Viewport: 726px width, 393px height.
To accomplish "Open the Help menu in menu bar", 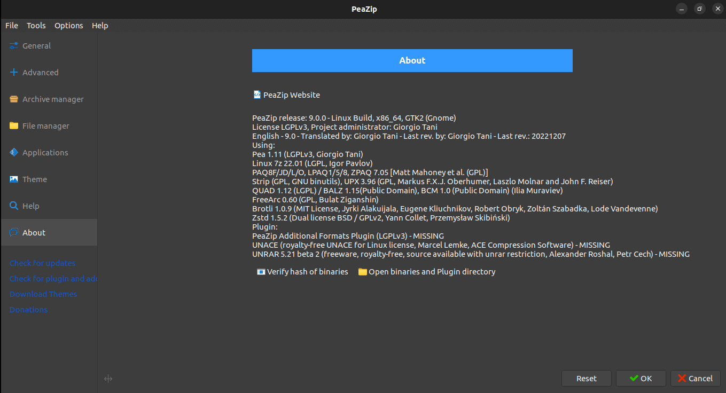I will (100, 26).
